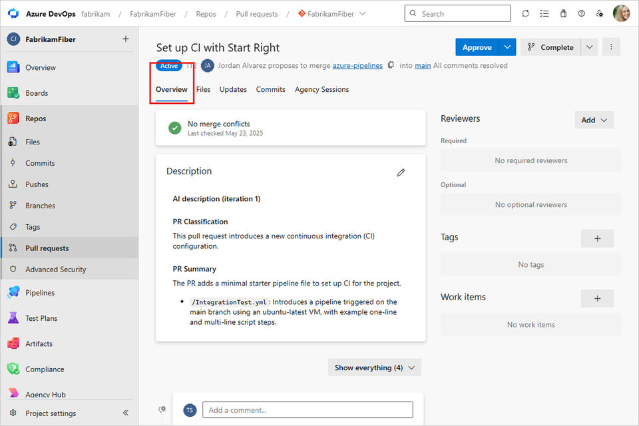The height and width of the screenshot is (426, 639).
Task: Open Pull requests in the sidebar
Action: 70,248
